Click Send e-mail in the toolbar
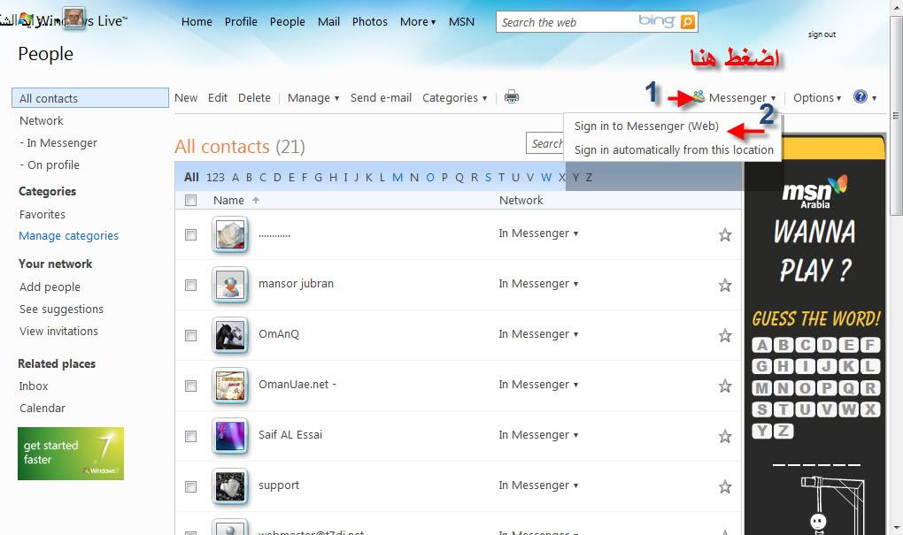 (x=381, y=98)
